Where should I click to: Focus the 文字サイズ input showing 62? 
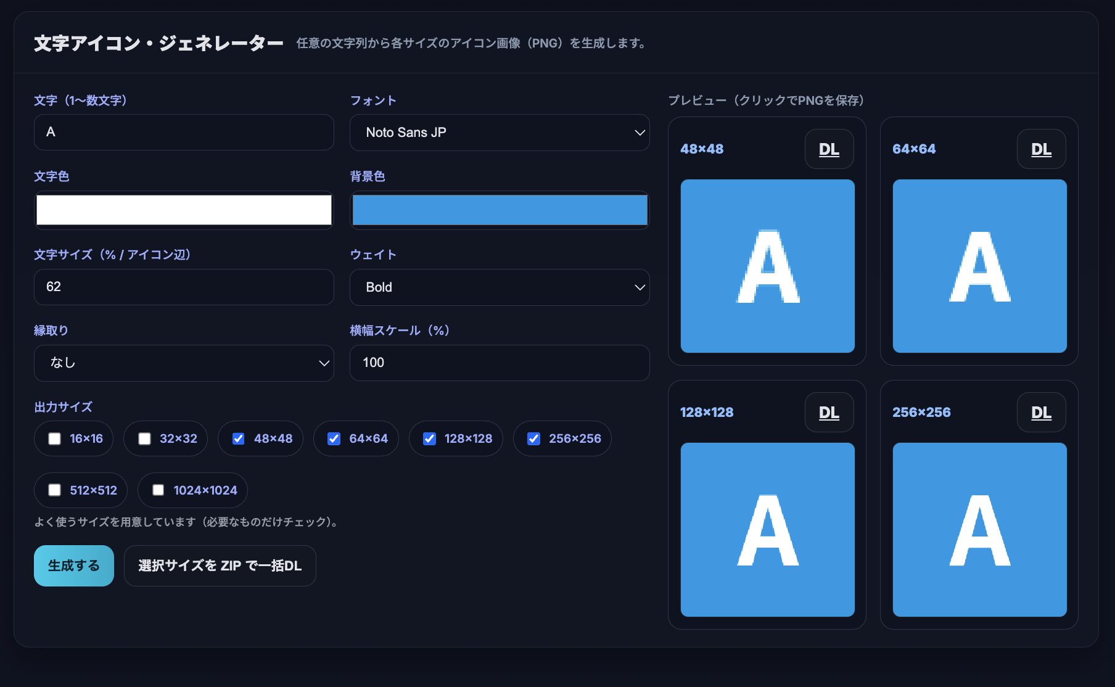(184, 287)
